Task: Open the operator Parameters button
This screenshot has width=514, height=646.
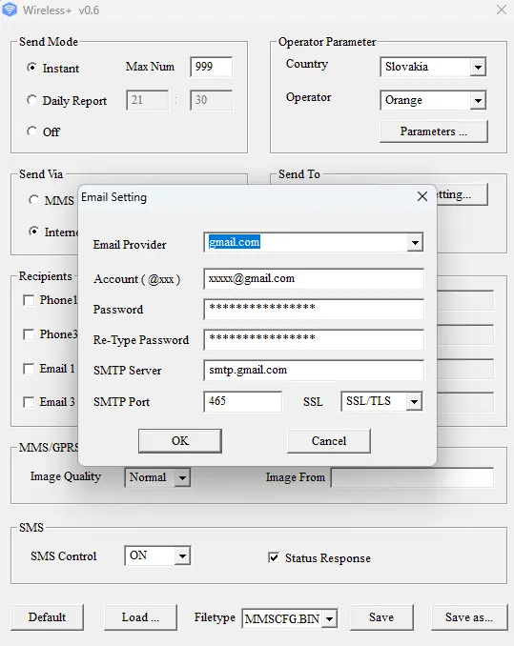Action: (434, 131)
